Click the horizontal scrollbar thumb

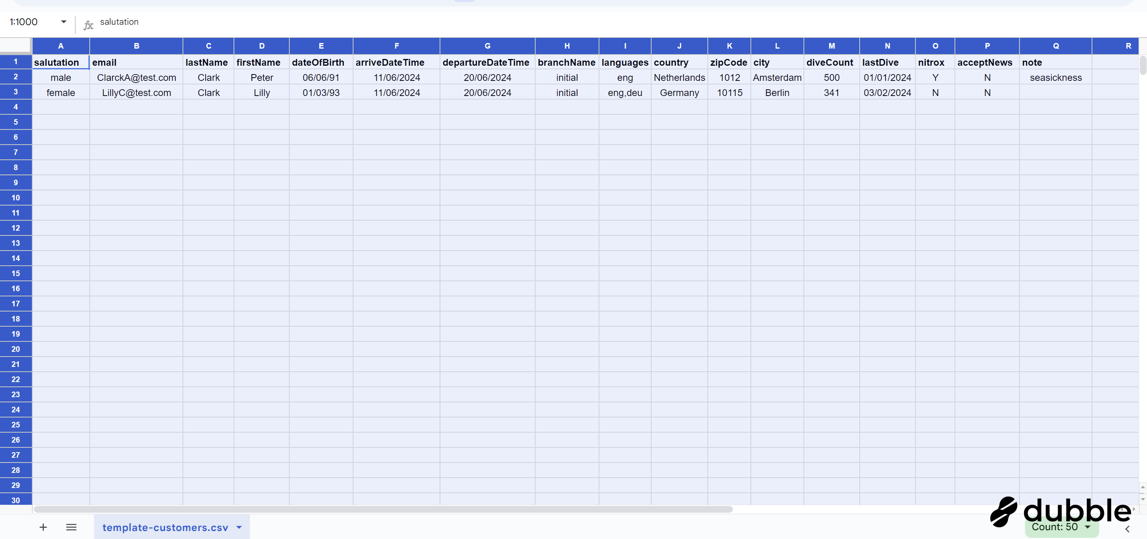tap(383, 509)
